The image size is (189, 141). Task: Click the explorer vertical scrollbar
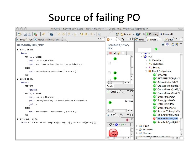point(181,92)
